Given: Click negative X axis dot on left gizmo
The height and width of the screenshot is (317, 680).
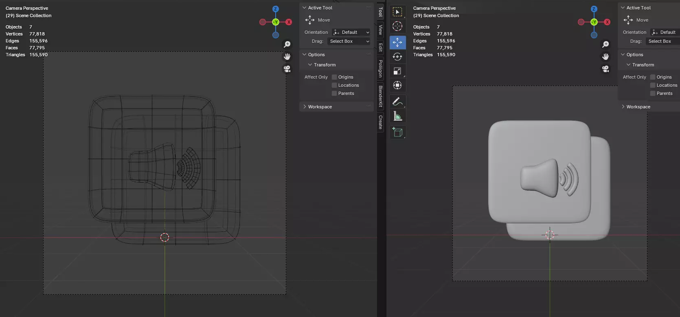Looking at the screenshot, I should (x=263, y=22).
